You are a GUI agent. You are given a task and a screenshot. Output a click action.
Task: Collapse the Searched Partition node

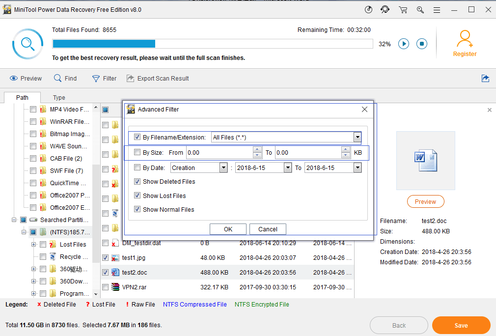pos(14,220)
